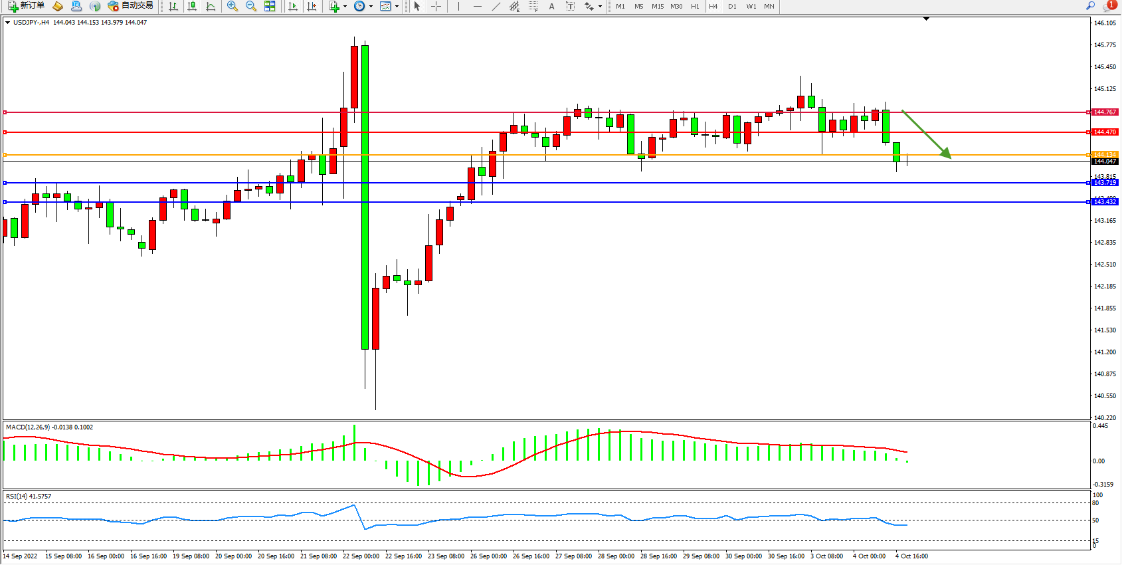The height and width of the screenshot is (565, 1122).
Task: Toggle chart auto scroll
Action: click(293, 6)
